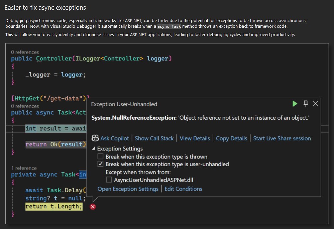The width and height of the screenshot is (334, 229).
Task: Click the [HttpGet("/get-data")] attribute
Action: (x=50, y=98)
